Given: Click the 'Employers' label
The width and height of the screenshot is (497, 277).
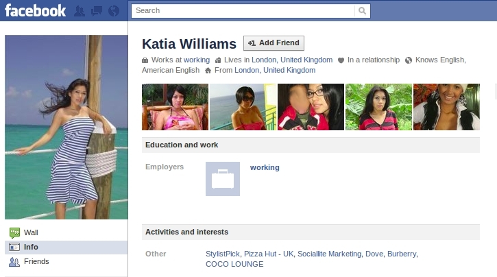Looking at the screenshot, I should pyautogui.click(x=165, y=167).
